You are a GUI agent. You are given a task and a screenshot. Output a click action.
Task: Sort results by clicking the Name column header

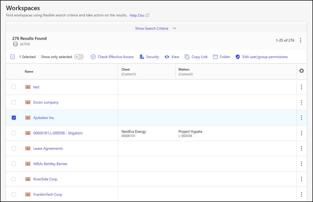[x=29, y=71]
